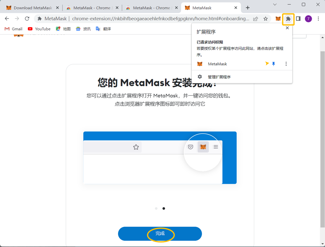The image size is (325, 247).
Task: Reload the current page
Action: click(27, 18)
